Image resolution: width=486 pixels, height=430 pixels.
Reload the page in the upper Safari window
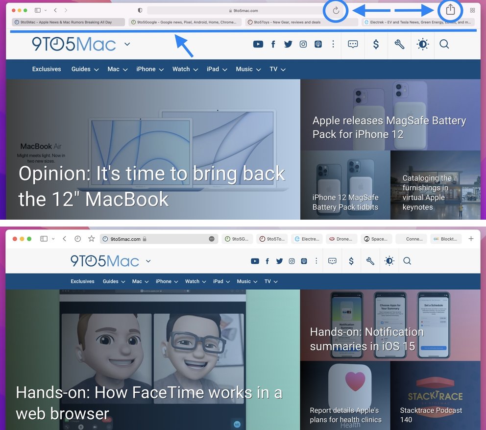[336, 11]
